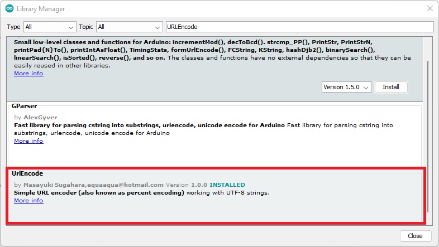Select the UrlEncode library title
This screenshot has height=247, width=439.
[x=27, y=173]
